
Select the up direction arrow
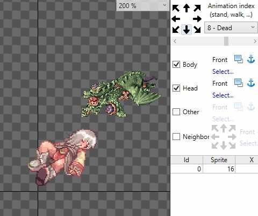pyautogui.click(x=187, y=8)
